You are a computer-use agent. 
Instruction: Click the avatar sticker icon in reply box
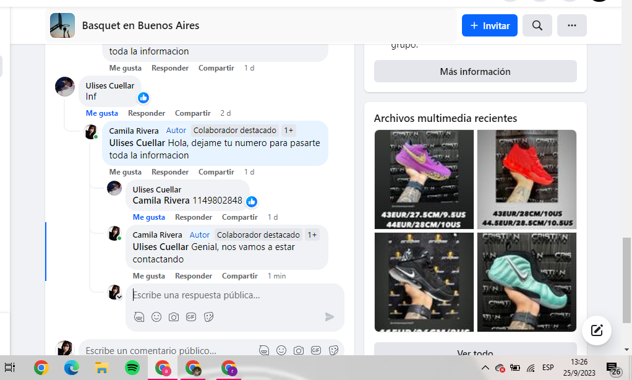139,317
